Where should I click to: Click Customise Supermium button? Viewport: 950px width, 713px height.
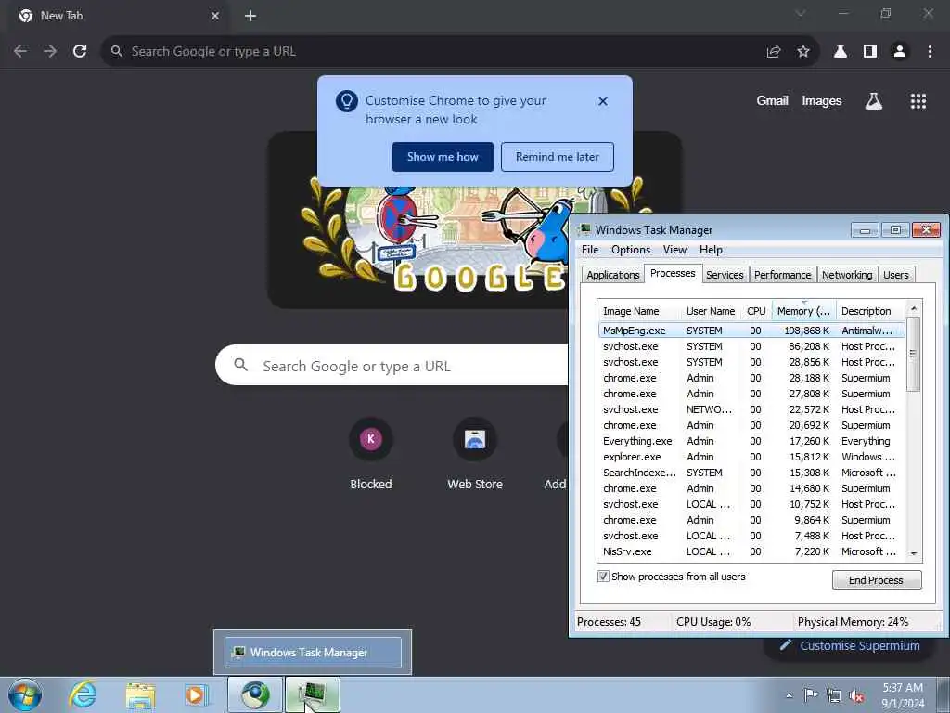click(852, 646)
